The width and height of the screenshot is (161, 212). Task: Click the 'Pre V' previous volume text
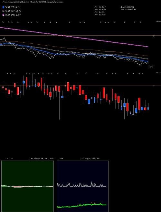click(128, 10)
